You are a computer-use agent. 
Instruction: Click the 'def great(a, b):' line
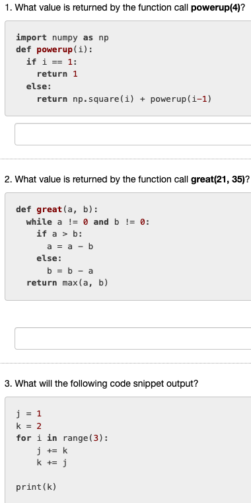click(x=57, y=210)
